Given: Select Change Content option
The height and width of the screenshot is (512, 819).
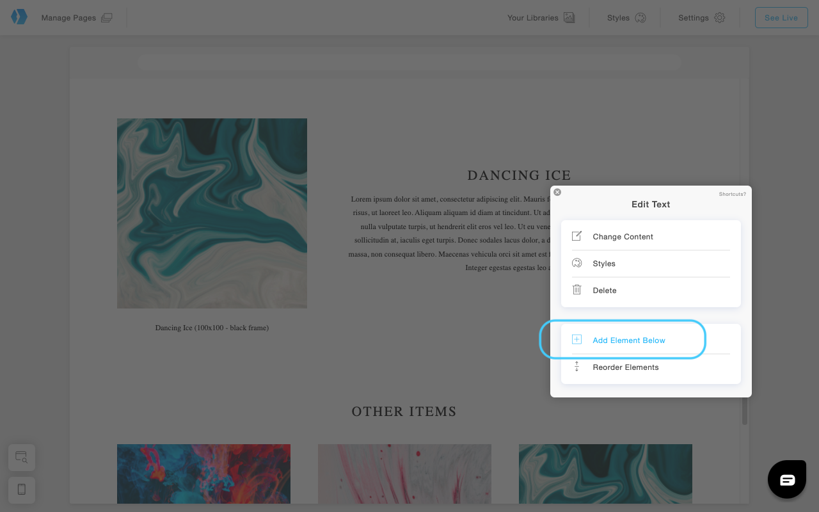Looking at the screenshot, I should [623, 237].
